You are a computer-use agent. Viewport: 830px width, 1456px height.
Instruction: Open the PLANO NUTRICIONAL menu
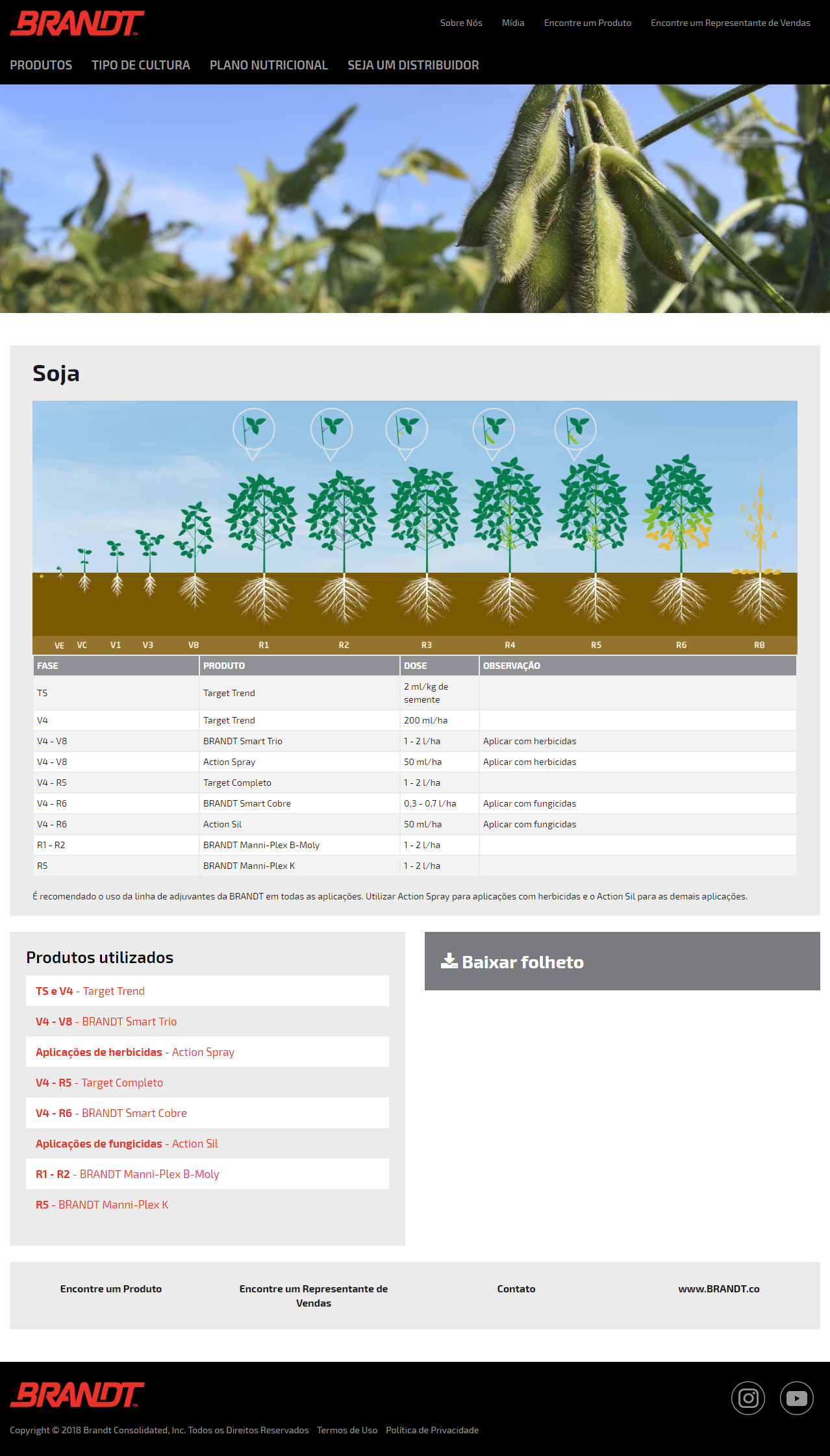pos(269,65)
